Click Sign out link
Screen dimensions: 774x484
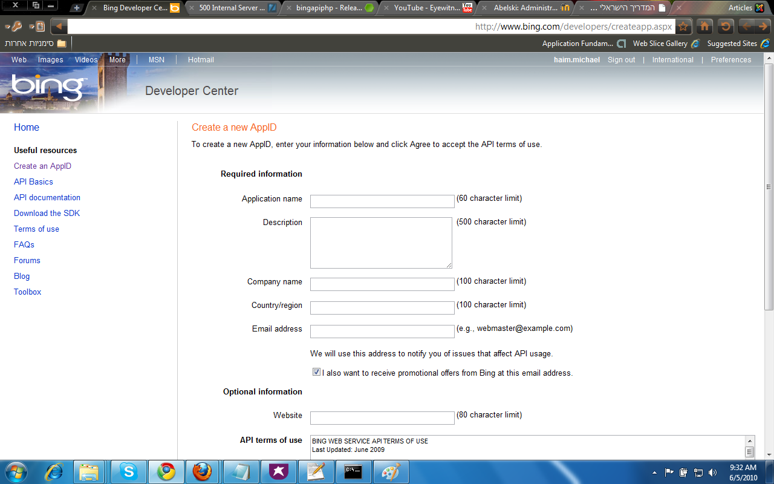(622, 60)
